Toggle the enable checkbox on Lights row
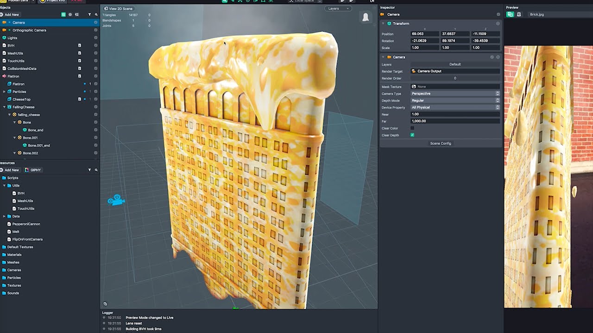 [x=96, y=38]
